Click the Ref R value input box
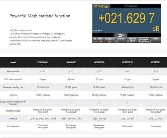Image resolution: width=167 pixels, height=138 pixels. 121,35
